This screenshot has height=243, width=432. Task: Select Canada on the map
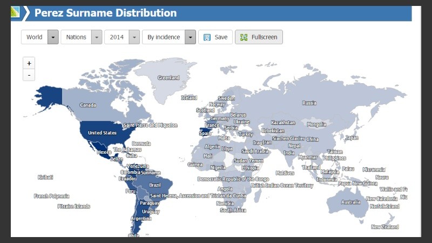88,105
